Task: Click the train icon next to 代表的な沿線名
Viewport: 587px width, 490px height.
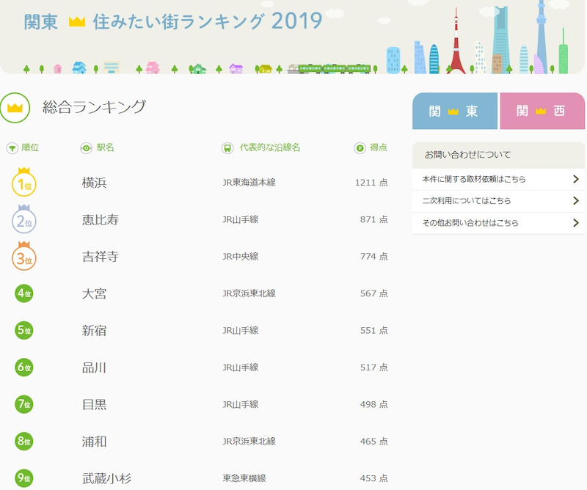Action: pos(227,148)
